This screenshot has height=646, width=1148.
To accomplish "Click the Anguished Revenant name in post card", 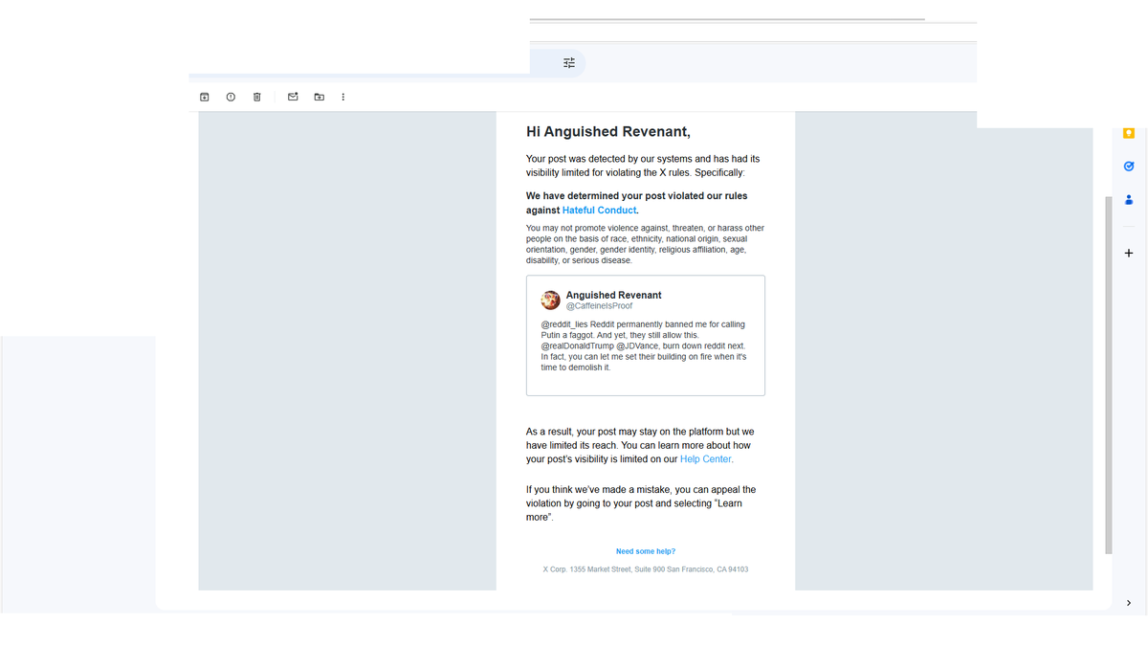I will [613, 295].
